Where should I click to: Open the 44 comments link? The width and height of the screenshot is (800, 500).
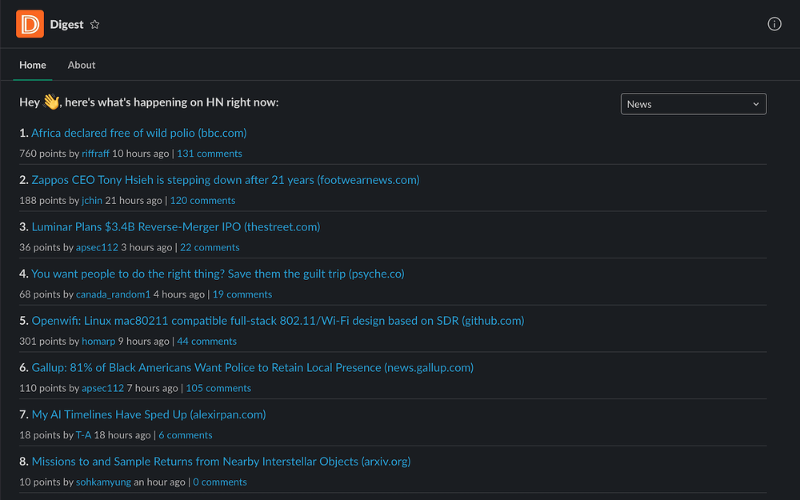click(x=206, y=342)
